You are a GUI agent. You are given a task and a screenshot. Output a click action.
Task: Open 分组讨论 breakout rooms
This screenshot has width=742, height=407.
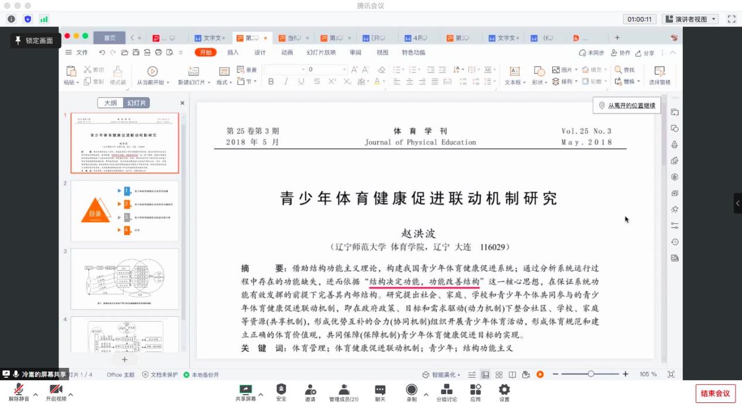(446, 390)
